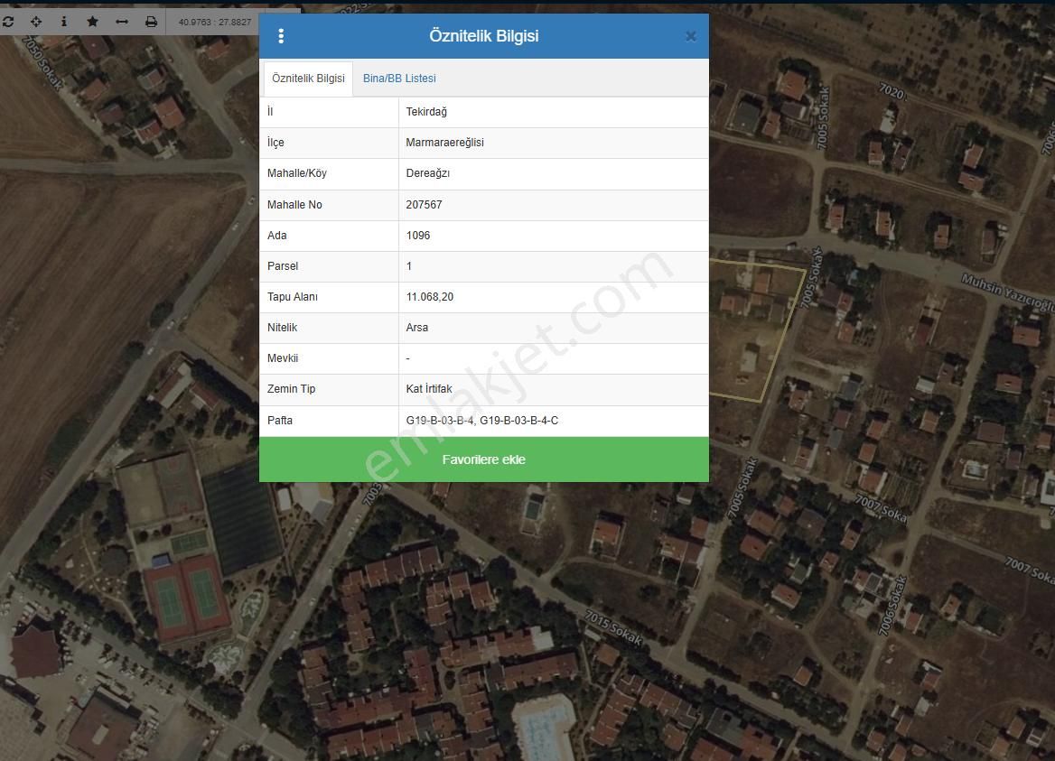The width and height of the screenshot is (1055, 761).
Task: Click the coordinate readout 40.9763 : 27.8827
Action: [215, 23]
